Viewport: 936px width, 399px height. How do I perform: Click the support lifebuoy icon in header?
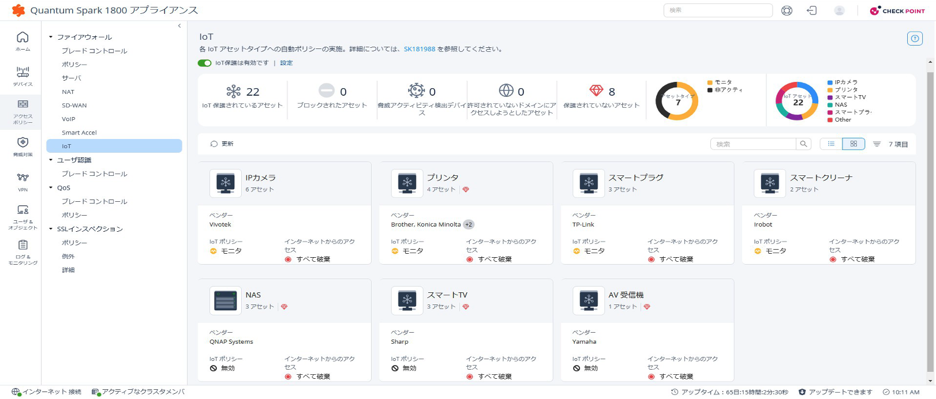[x=787, y=10]
